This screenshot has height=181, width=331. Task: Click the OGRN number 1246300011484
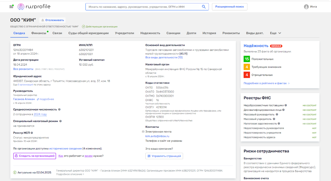[x=23, y=50]
